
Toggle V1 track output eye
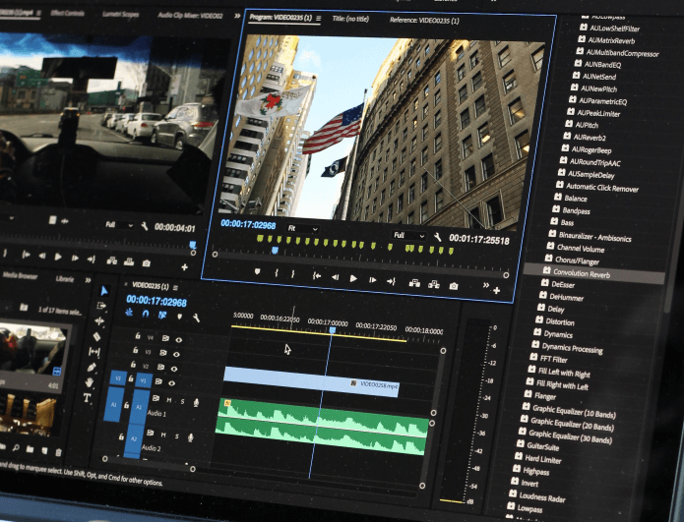click(x=171, y=383)
